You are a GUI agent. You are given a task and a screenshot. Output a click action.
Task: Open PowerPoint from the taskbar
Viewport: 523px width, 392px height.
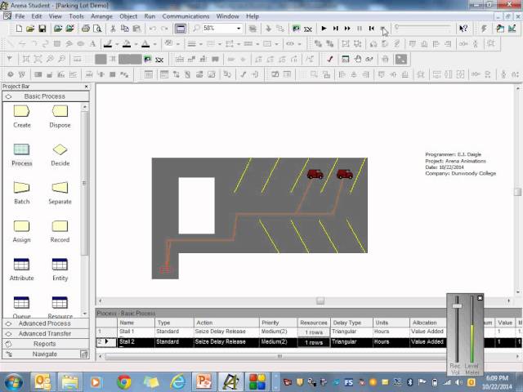[203, 382]
